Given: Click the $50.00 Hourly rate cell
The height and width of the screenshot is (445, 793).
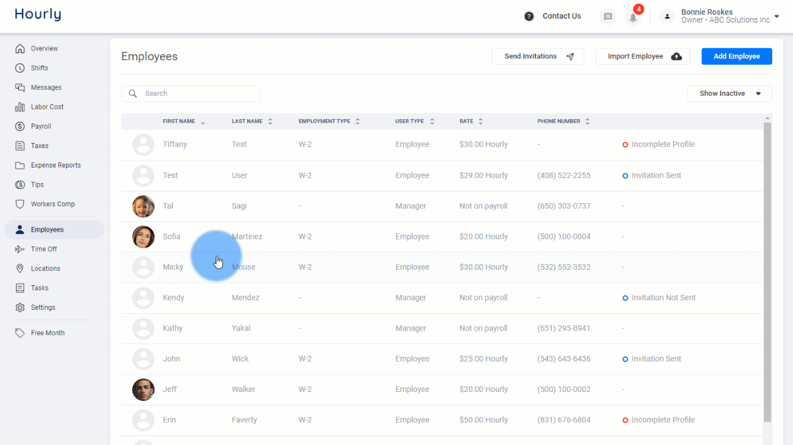Looking at the screenshot, I should point(483,420).
